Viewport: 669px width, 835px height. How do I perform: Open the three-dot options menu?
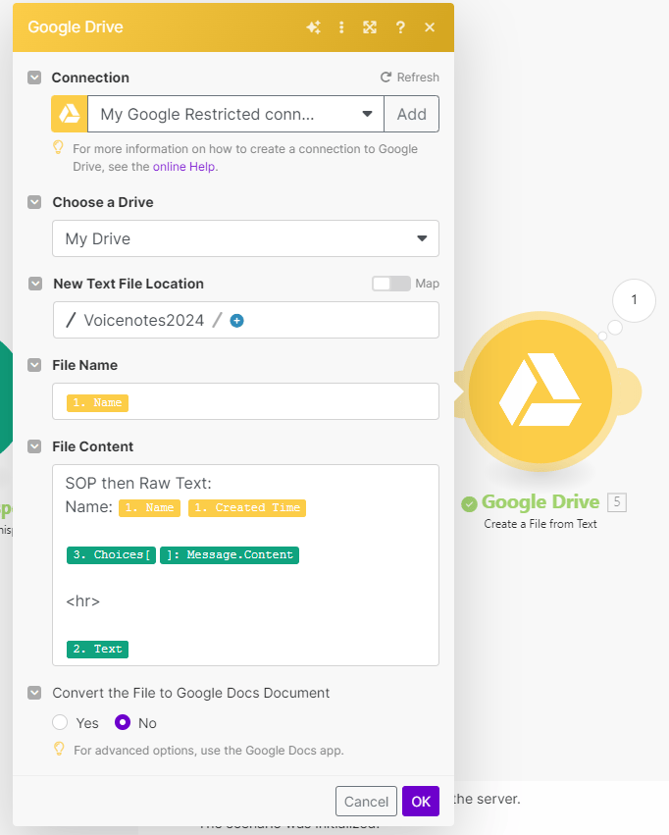click(x=341, y=27)
